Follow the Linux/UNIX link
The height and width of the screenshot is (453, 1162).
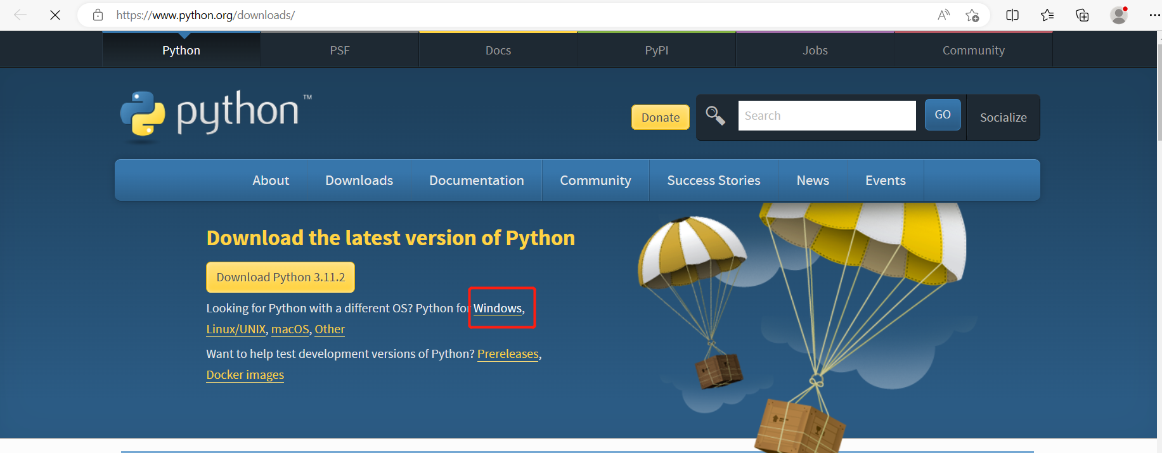tap(236, 329)
